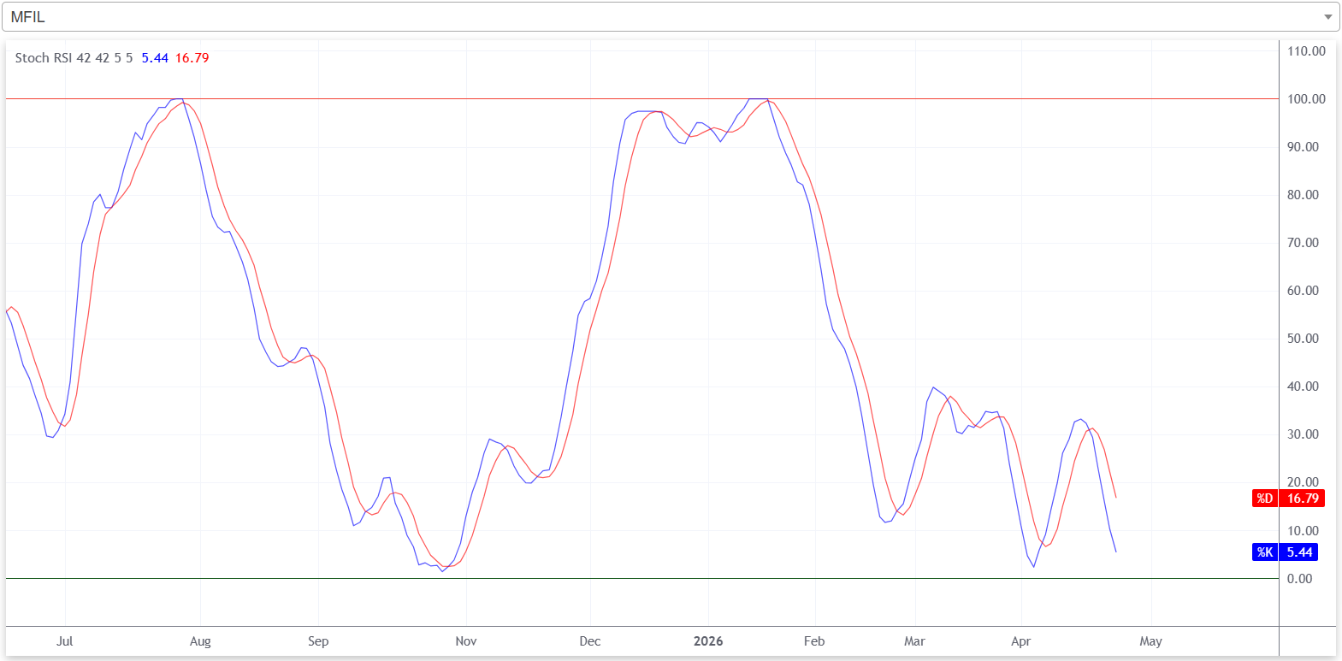This screenshot has height=661, width=1342.
Task: Select the 2026 year marker
Action: click(x=708, y=641)
